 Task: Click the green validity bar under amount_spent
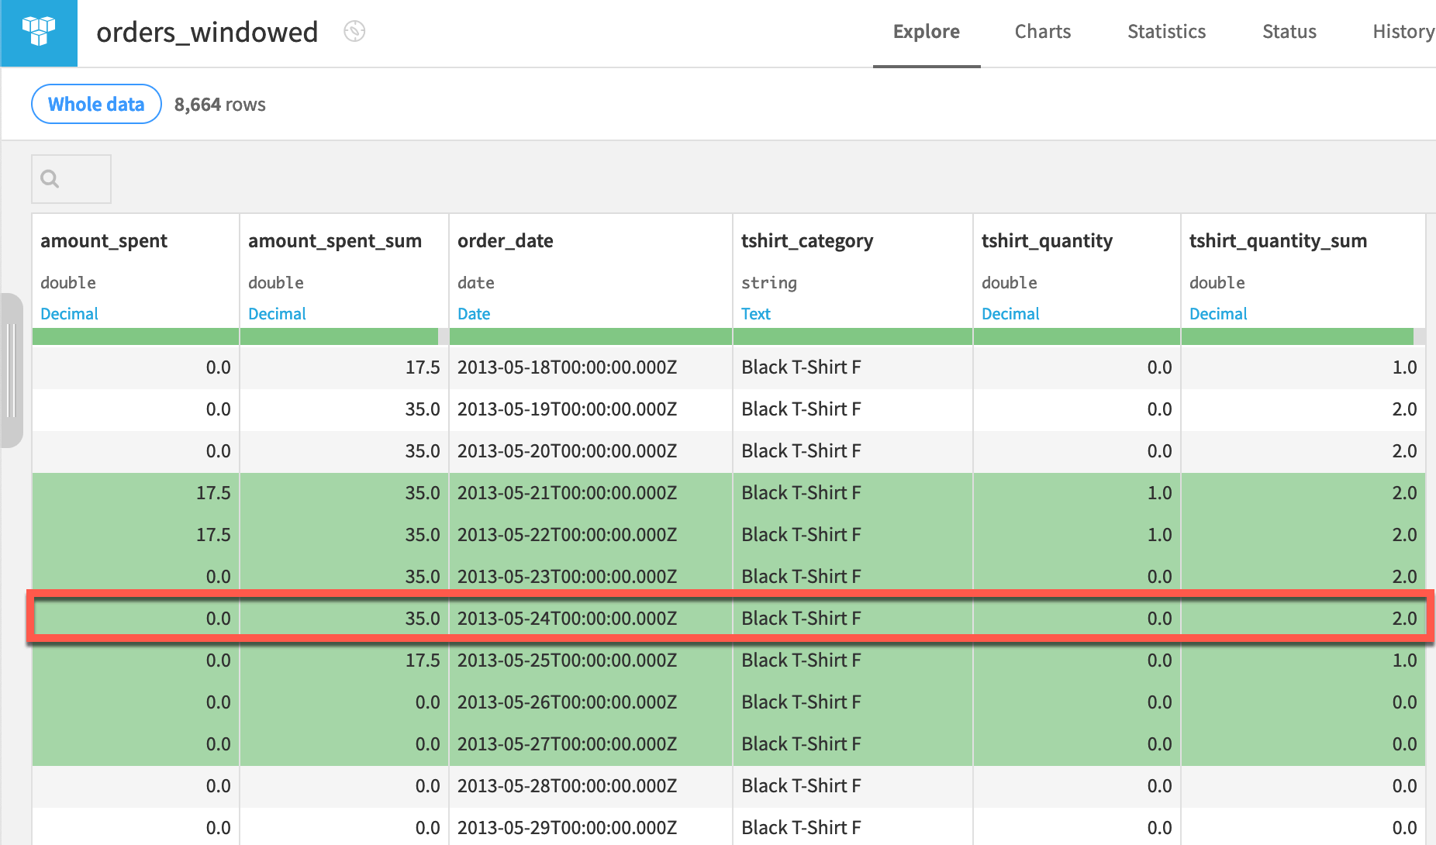point(135,336)
